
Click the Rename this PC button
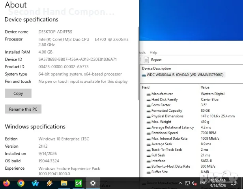coord(23,109)
